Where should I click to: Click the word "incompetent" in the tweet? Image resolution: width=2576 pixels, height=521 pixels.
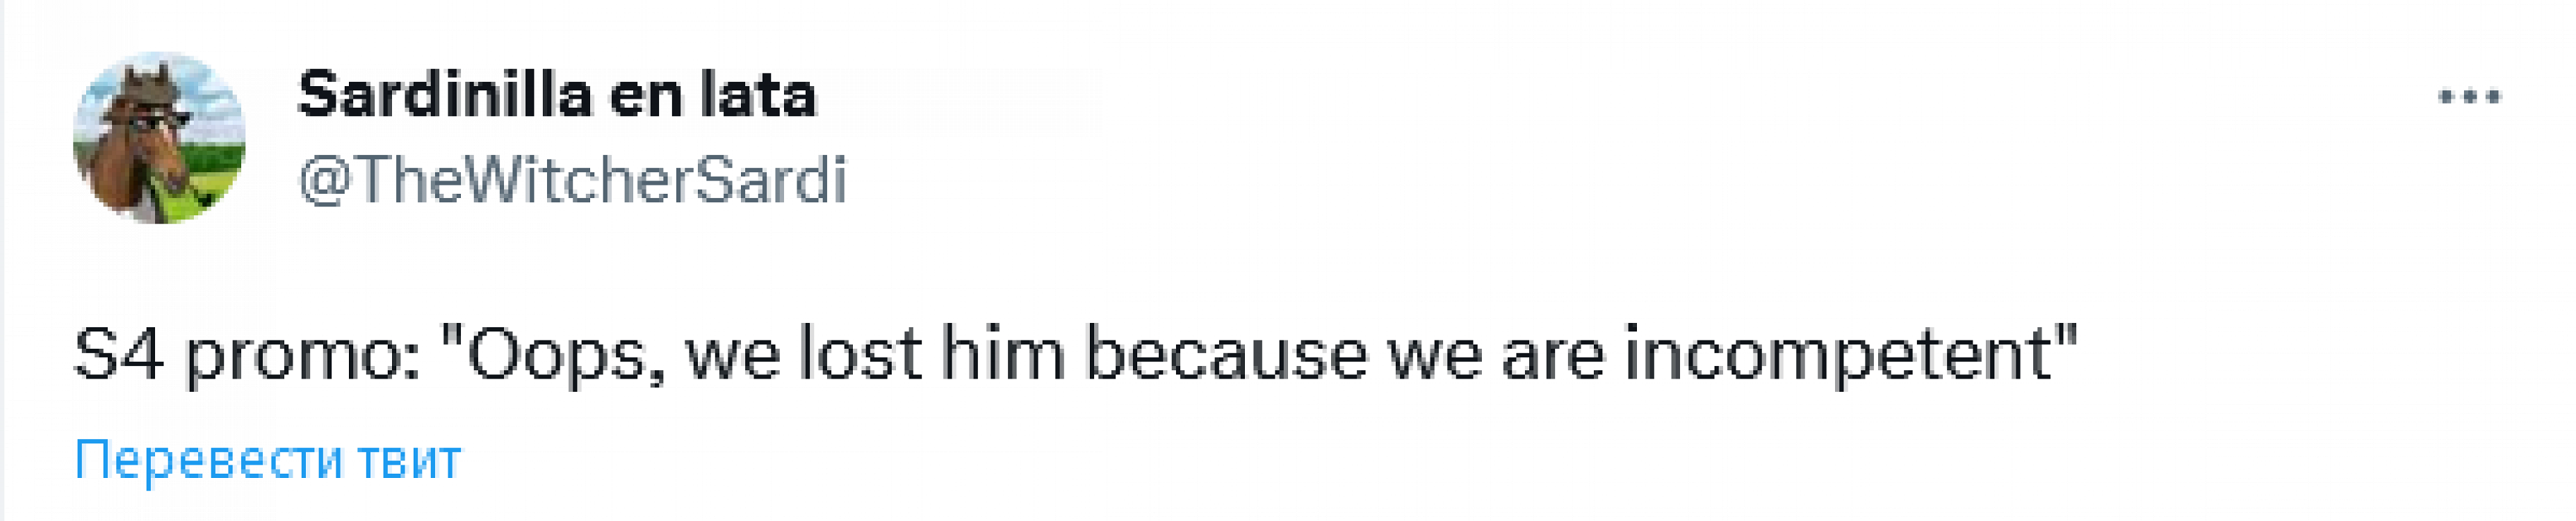1838,355
